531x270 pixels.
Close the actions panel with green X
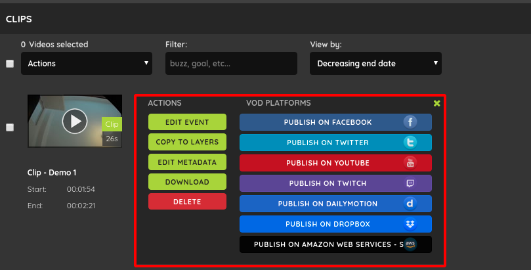tap(437, 103)
